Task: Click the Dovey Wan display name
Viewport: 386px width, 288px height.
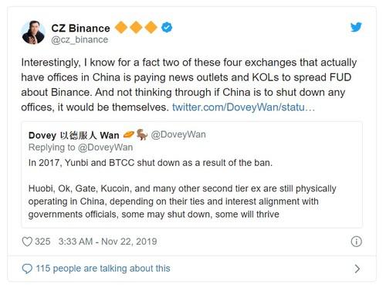Action: pyautogui.click(x=74, y=135)
